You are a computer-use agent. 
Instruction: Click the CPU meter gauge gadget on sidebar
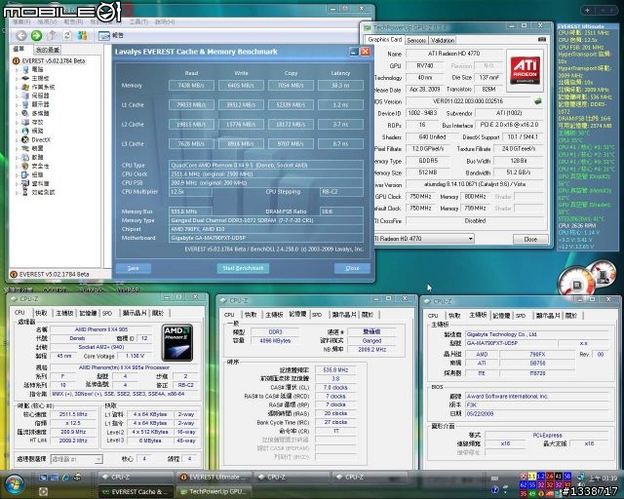click(577, 282)
